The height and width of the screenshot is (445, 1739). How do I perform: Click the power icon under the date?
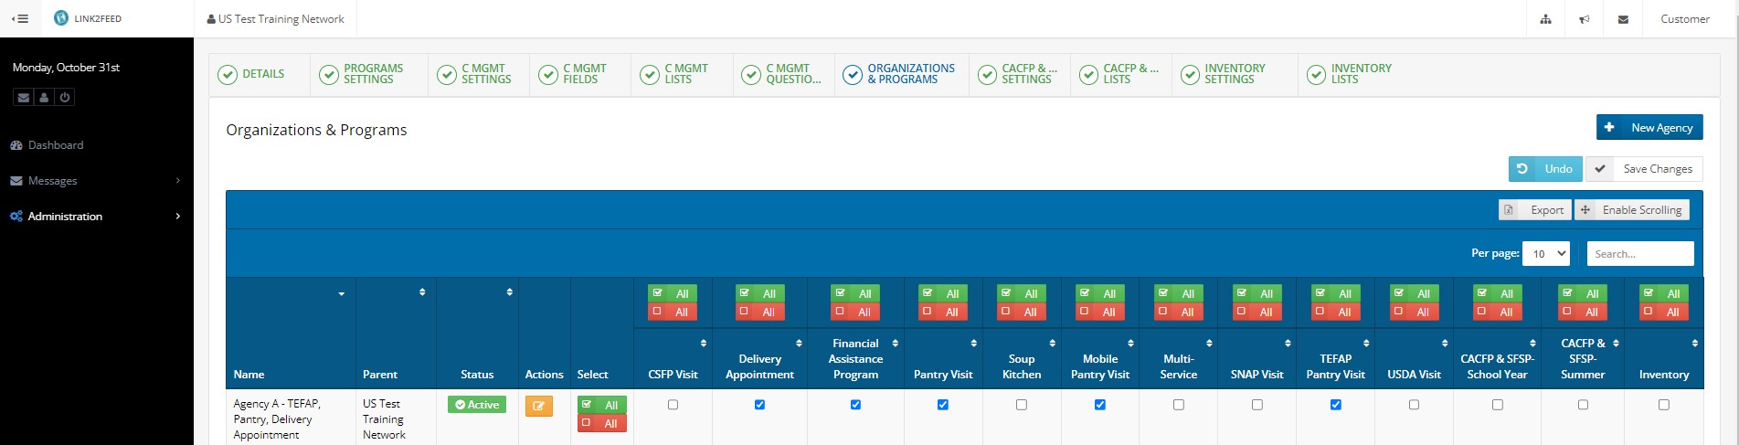coord(64,98)
